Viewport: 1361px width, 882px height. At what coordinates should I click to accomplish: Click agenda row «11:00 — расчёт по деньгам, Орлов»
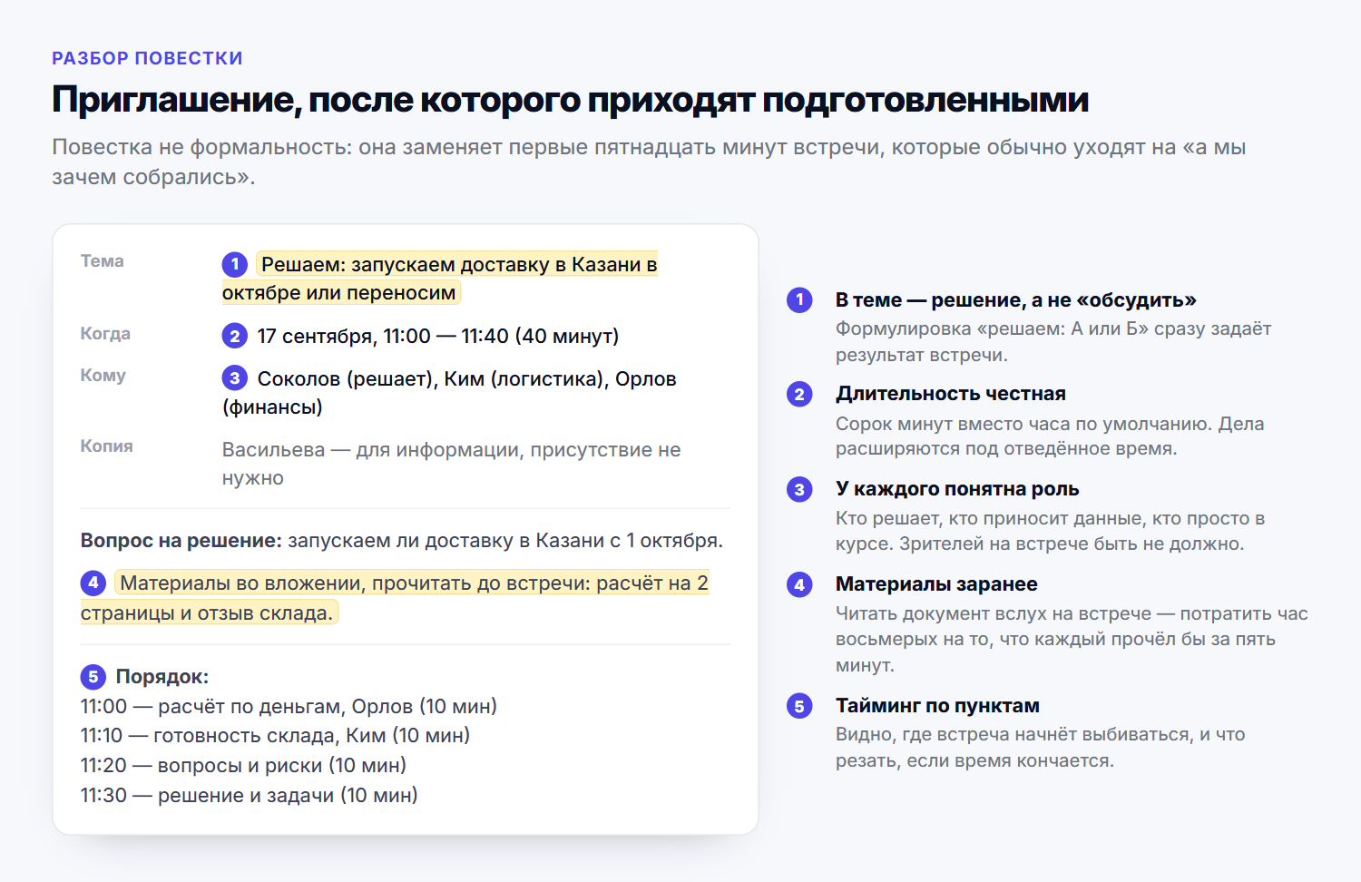click(x=289, y=707)
